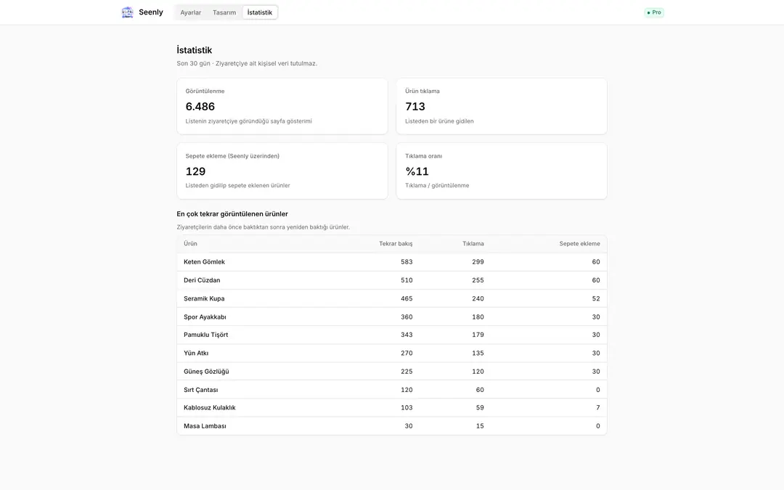Click Yün Atkı's 135 clicks cell

pos(478,353)
